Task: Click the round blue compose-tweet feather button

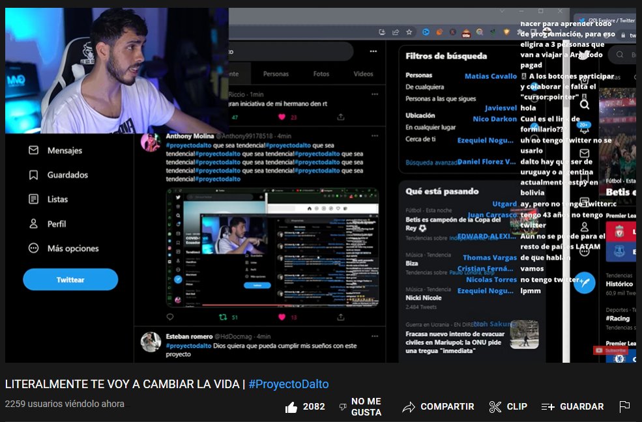Action: (584, 283)
